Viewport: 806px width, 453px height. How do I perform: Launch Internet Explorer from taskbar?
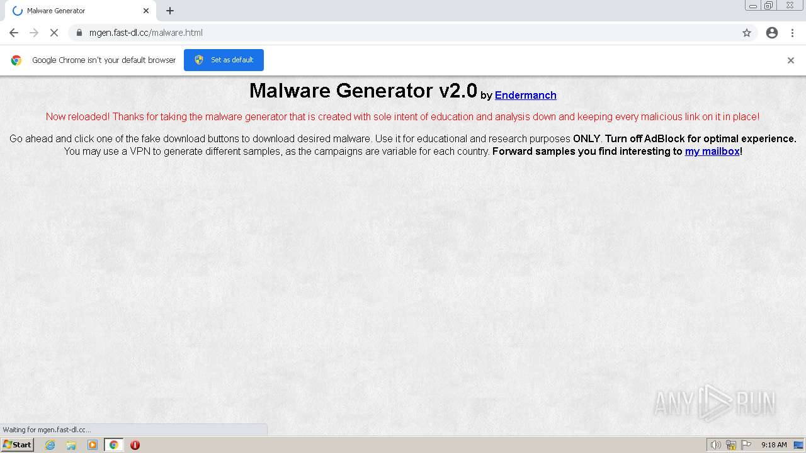tap(50, 445)
